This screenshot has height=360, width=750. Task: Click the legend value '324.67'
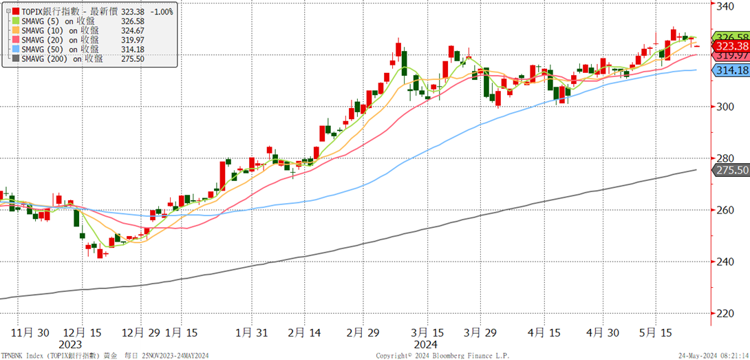(133, 30)
